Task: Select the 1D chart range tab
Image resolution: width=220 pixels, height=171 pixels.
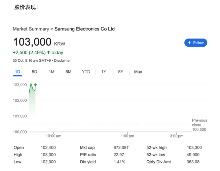Action: [17, 72]
